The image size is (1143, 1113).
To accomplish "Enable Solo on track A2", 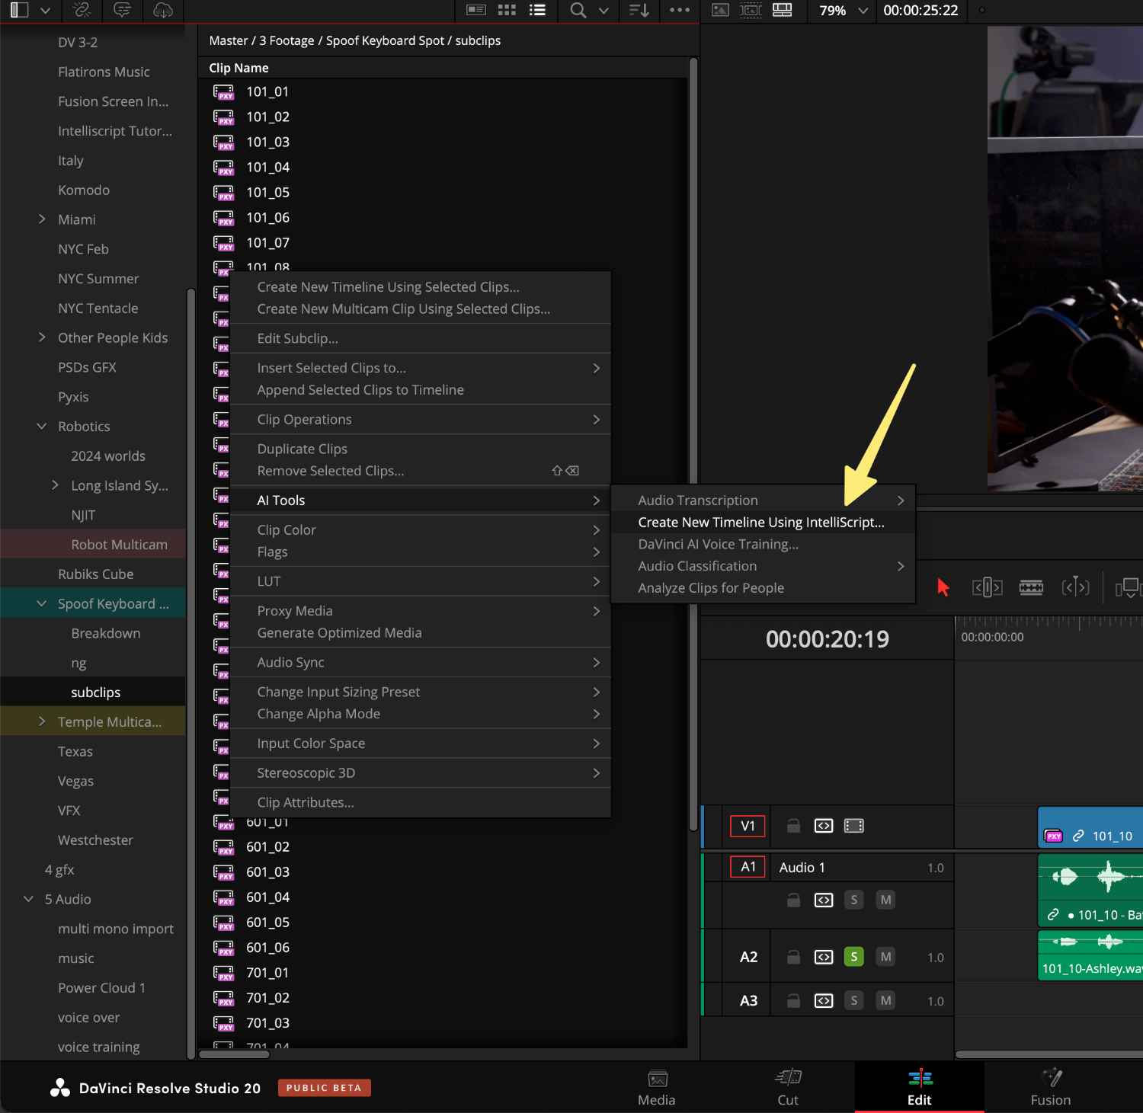I will [x=853, y=956].
